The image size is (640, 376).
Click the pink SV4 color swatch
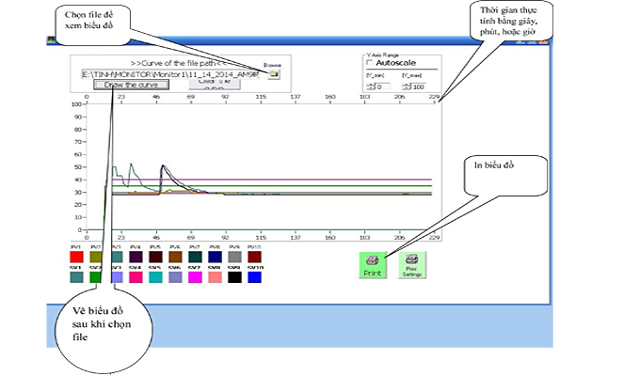click(x=136, y=277)
